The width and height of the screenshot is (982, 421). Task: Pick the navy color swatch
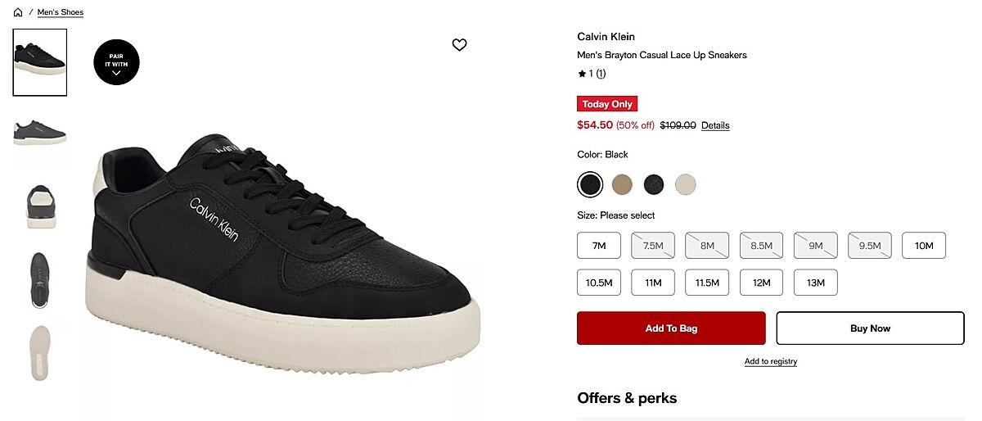(x=653, y=184)
